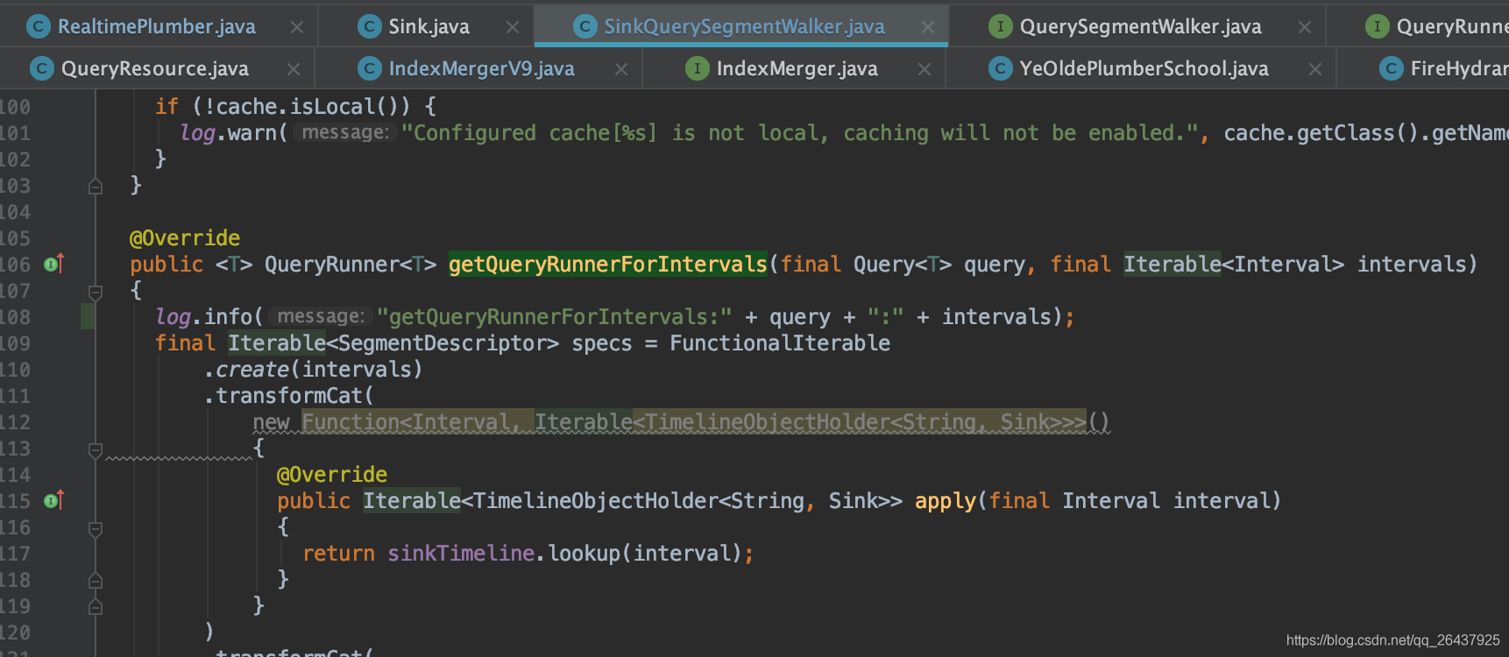Screen dimensions: 1509x657
Task: Click the sinkTimeline field reference
Action: point(461,553)
